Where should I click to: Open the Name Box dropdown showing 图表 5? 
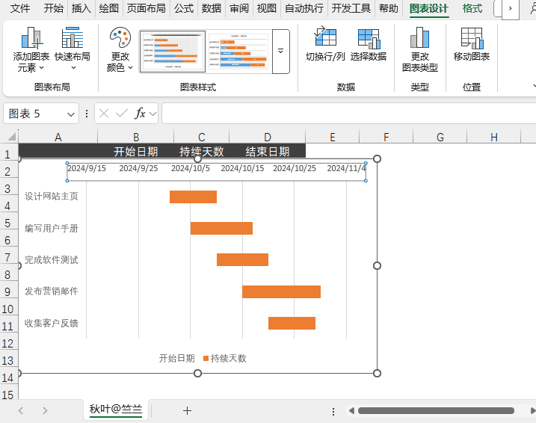[x=71, y=114]
